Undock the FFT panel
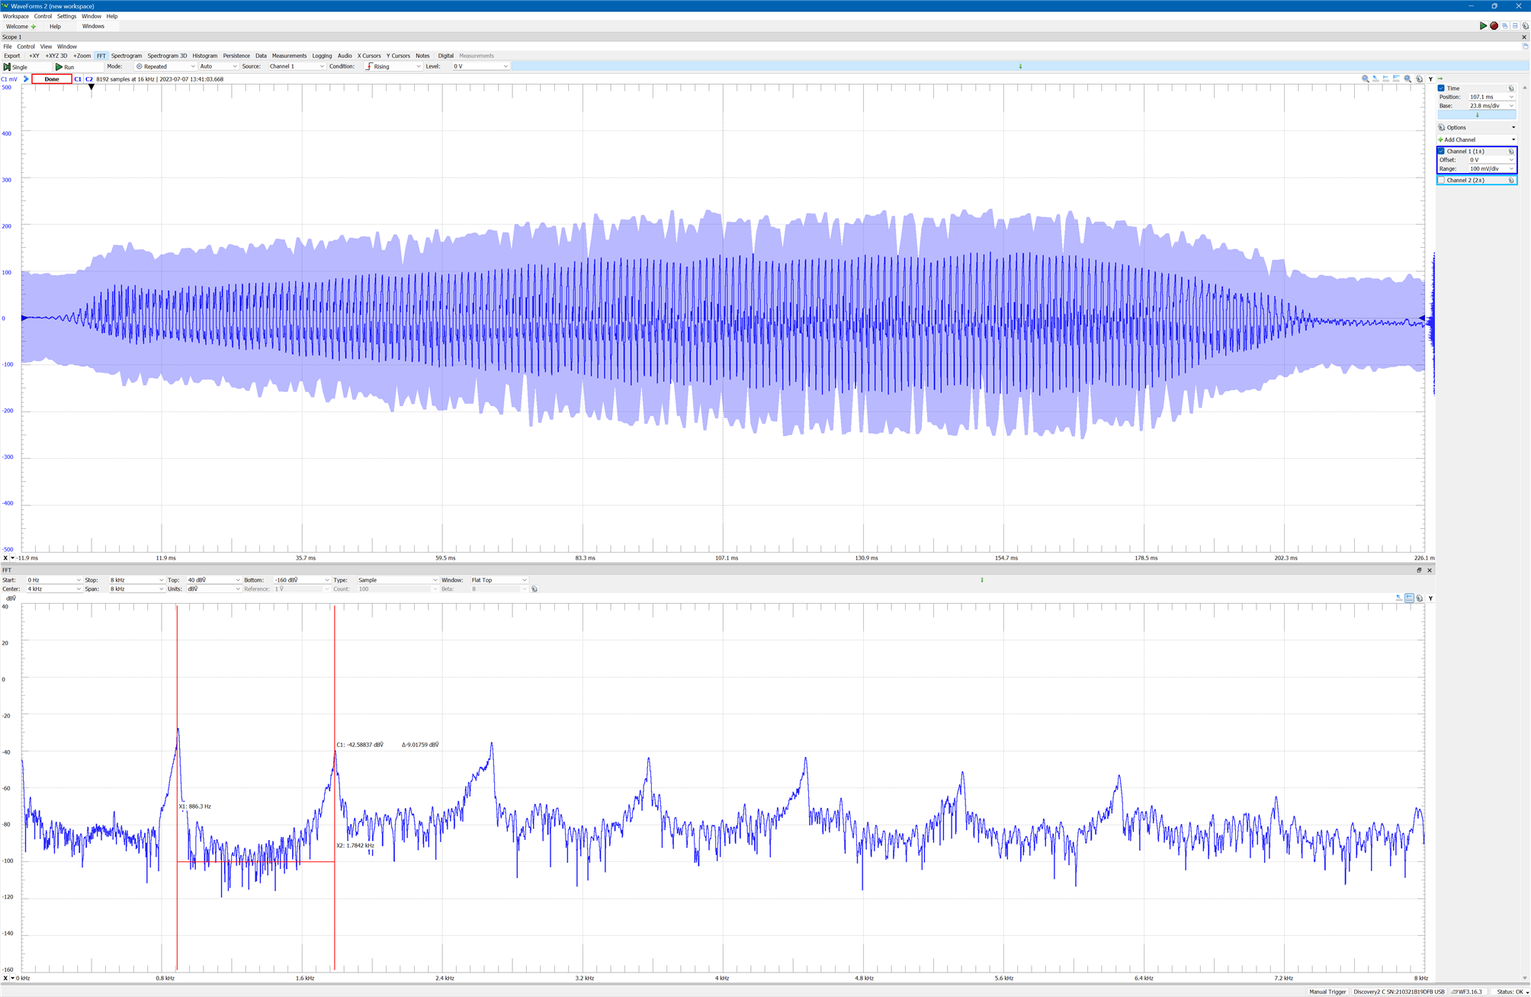 click(x=1419, y=570)
